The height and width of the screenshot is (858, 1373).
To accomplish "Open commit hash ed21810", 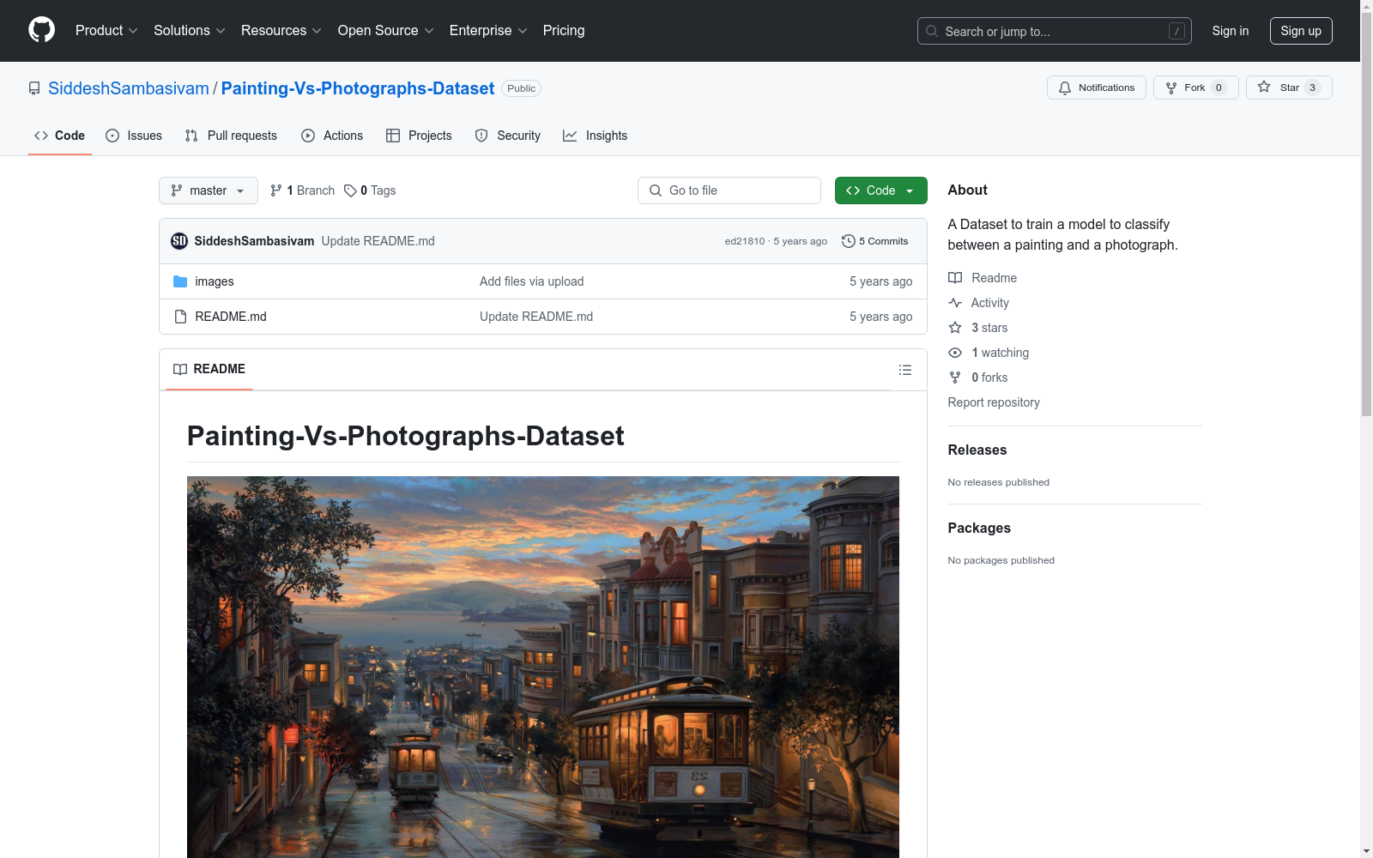I will click(x=745, y=241).
